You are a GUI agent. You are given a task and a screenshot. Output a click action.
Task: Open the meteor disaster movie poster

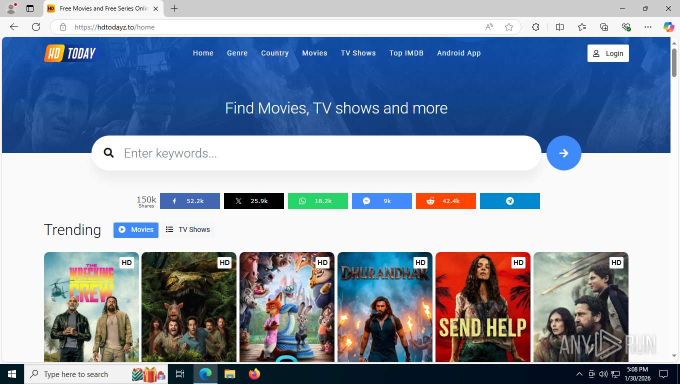(581, 307)
